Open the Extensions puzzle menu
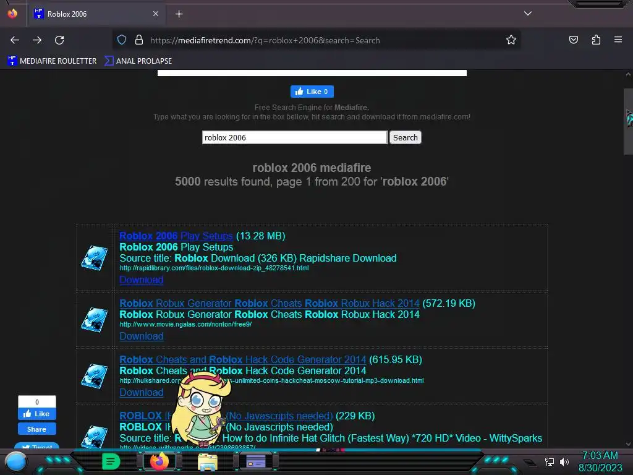Screen dimensions: 633x475 pos(596,40)
